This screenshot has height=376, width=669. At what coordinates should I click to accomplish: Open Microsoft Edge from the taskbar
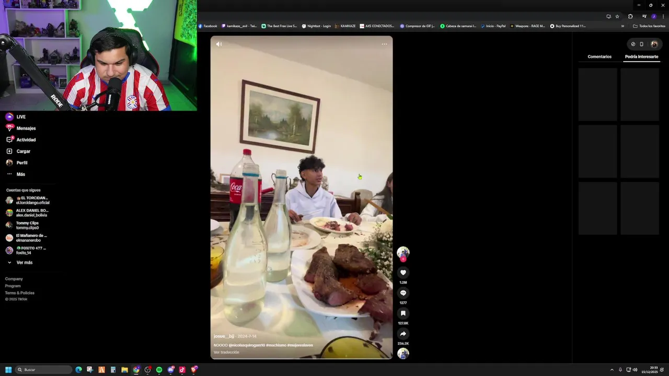78,370
